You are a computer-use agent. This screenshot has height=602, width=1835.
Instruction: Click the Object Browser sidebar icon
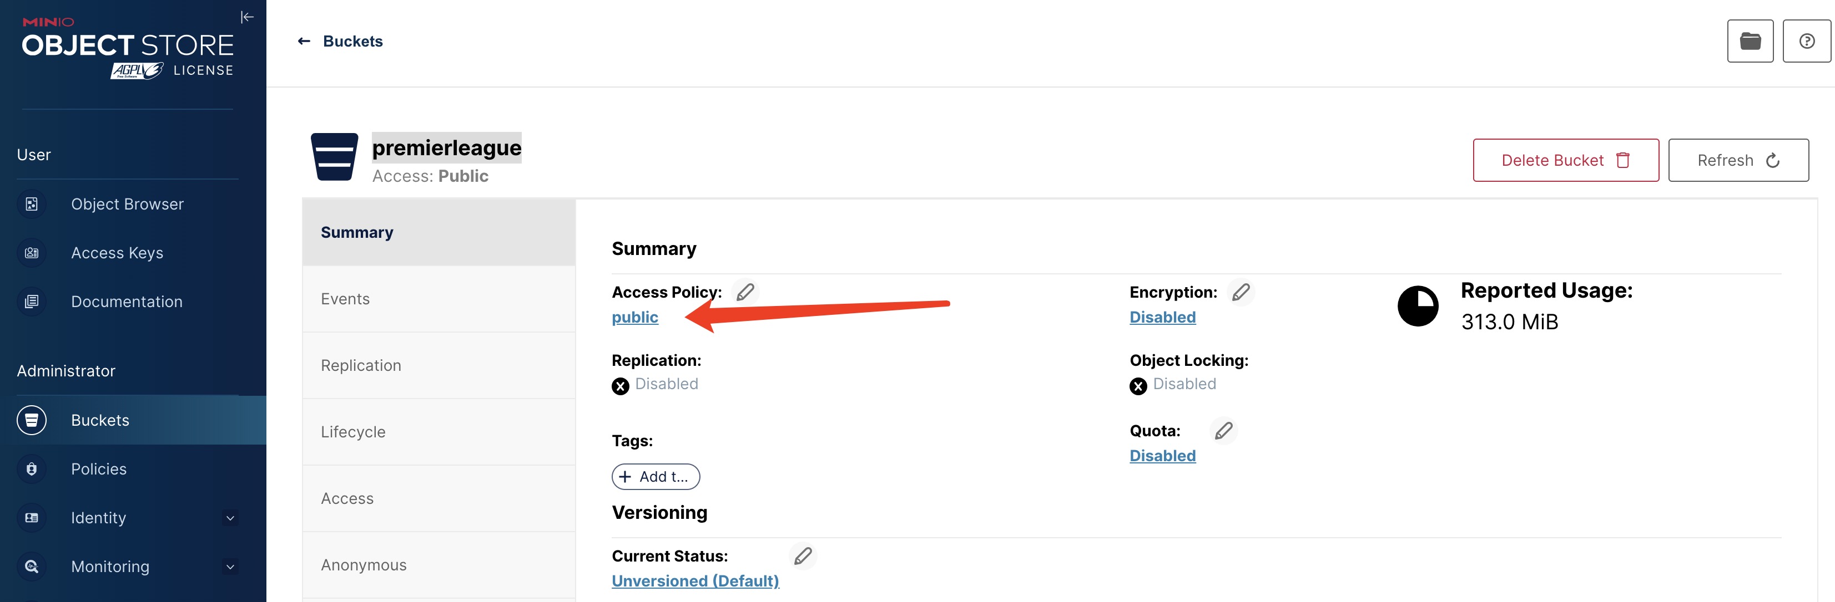[31, 204]
